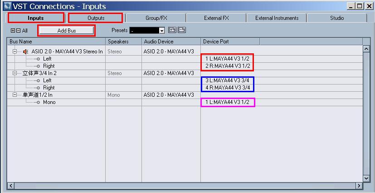Click the Speakers column header

click(x=124, y=42)
